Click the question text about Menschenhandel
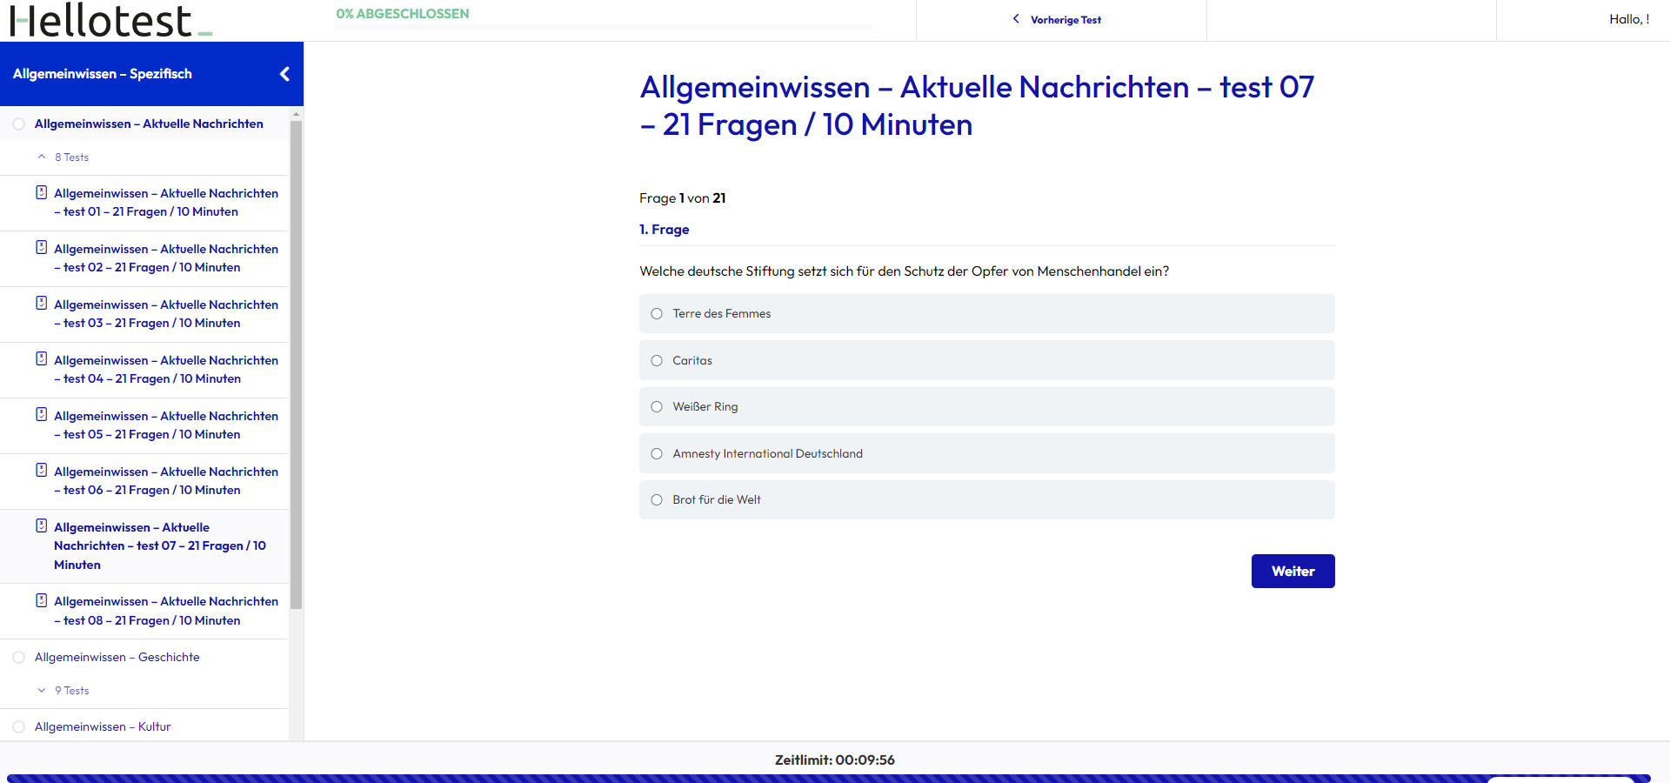1670x783 pixels. [x=905, y=271]
